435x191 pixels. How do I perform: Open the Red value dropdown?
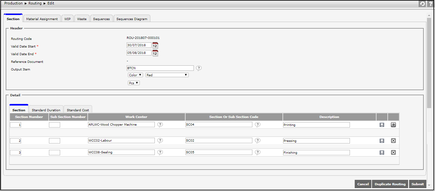click(167, 75)
